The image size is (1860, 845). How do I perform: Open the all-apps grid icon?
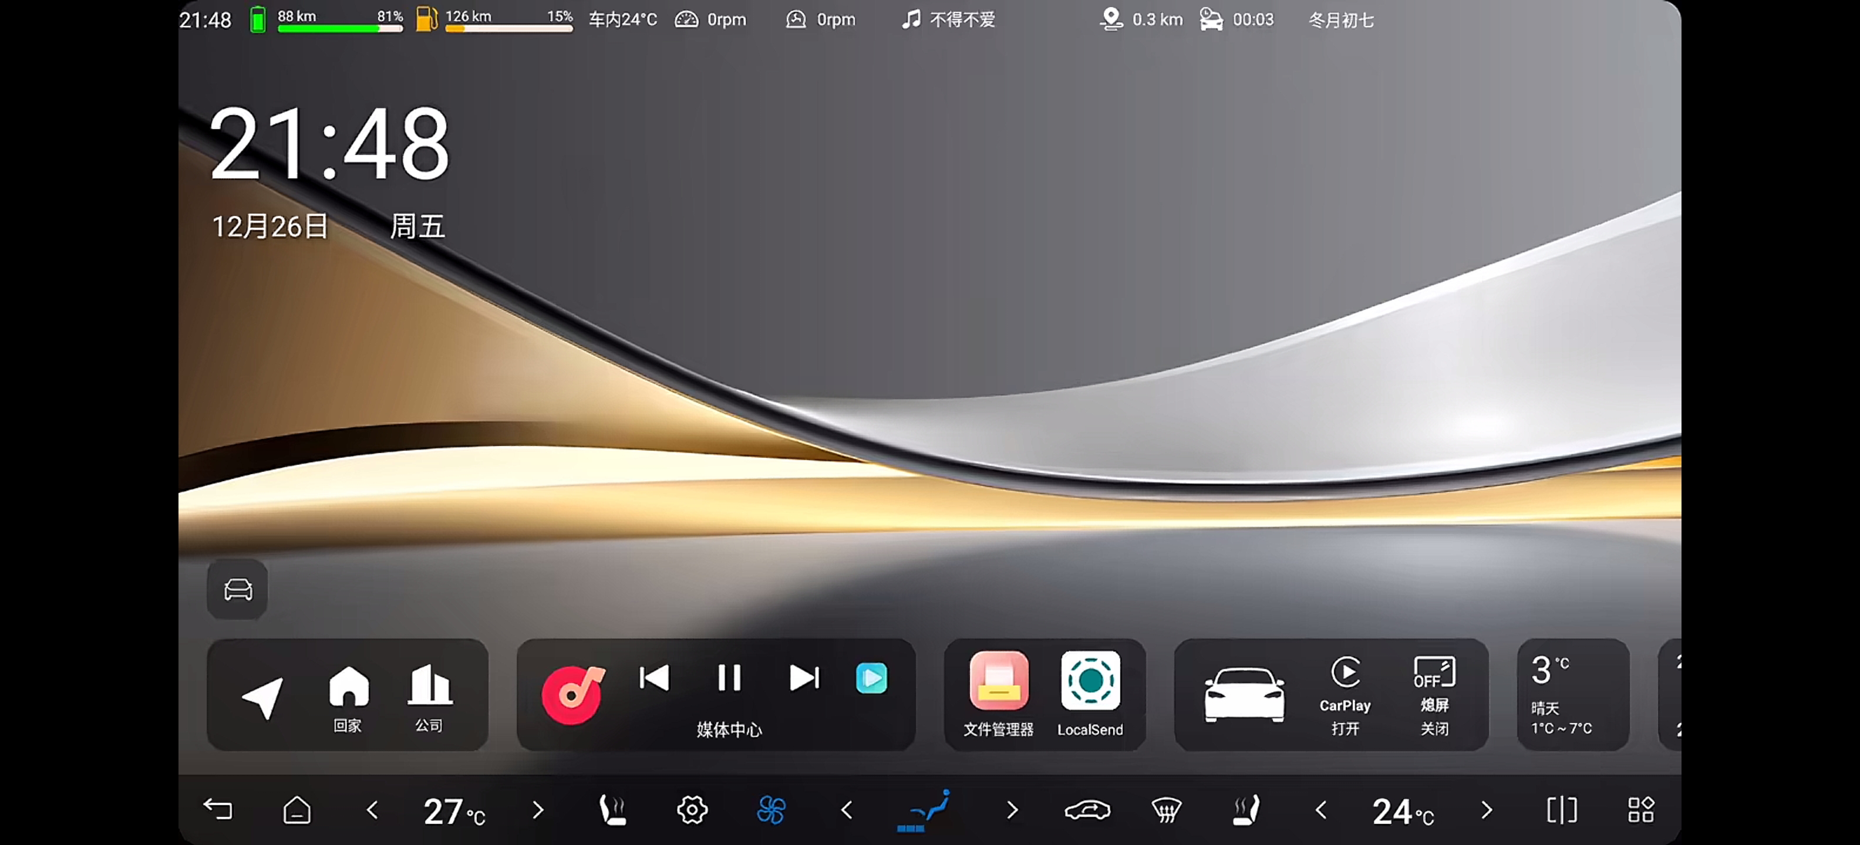pos(1640,810)
